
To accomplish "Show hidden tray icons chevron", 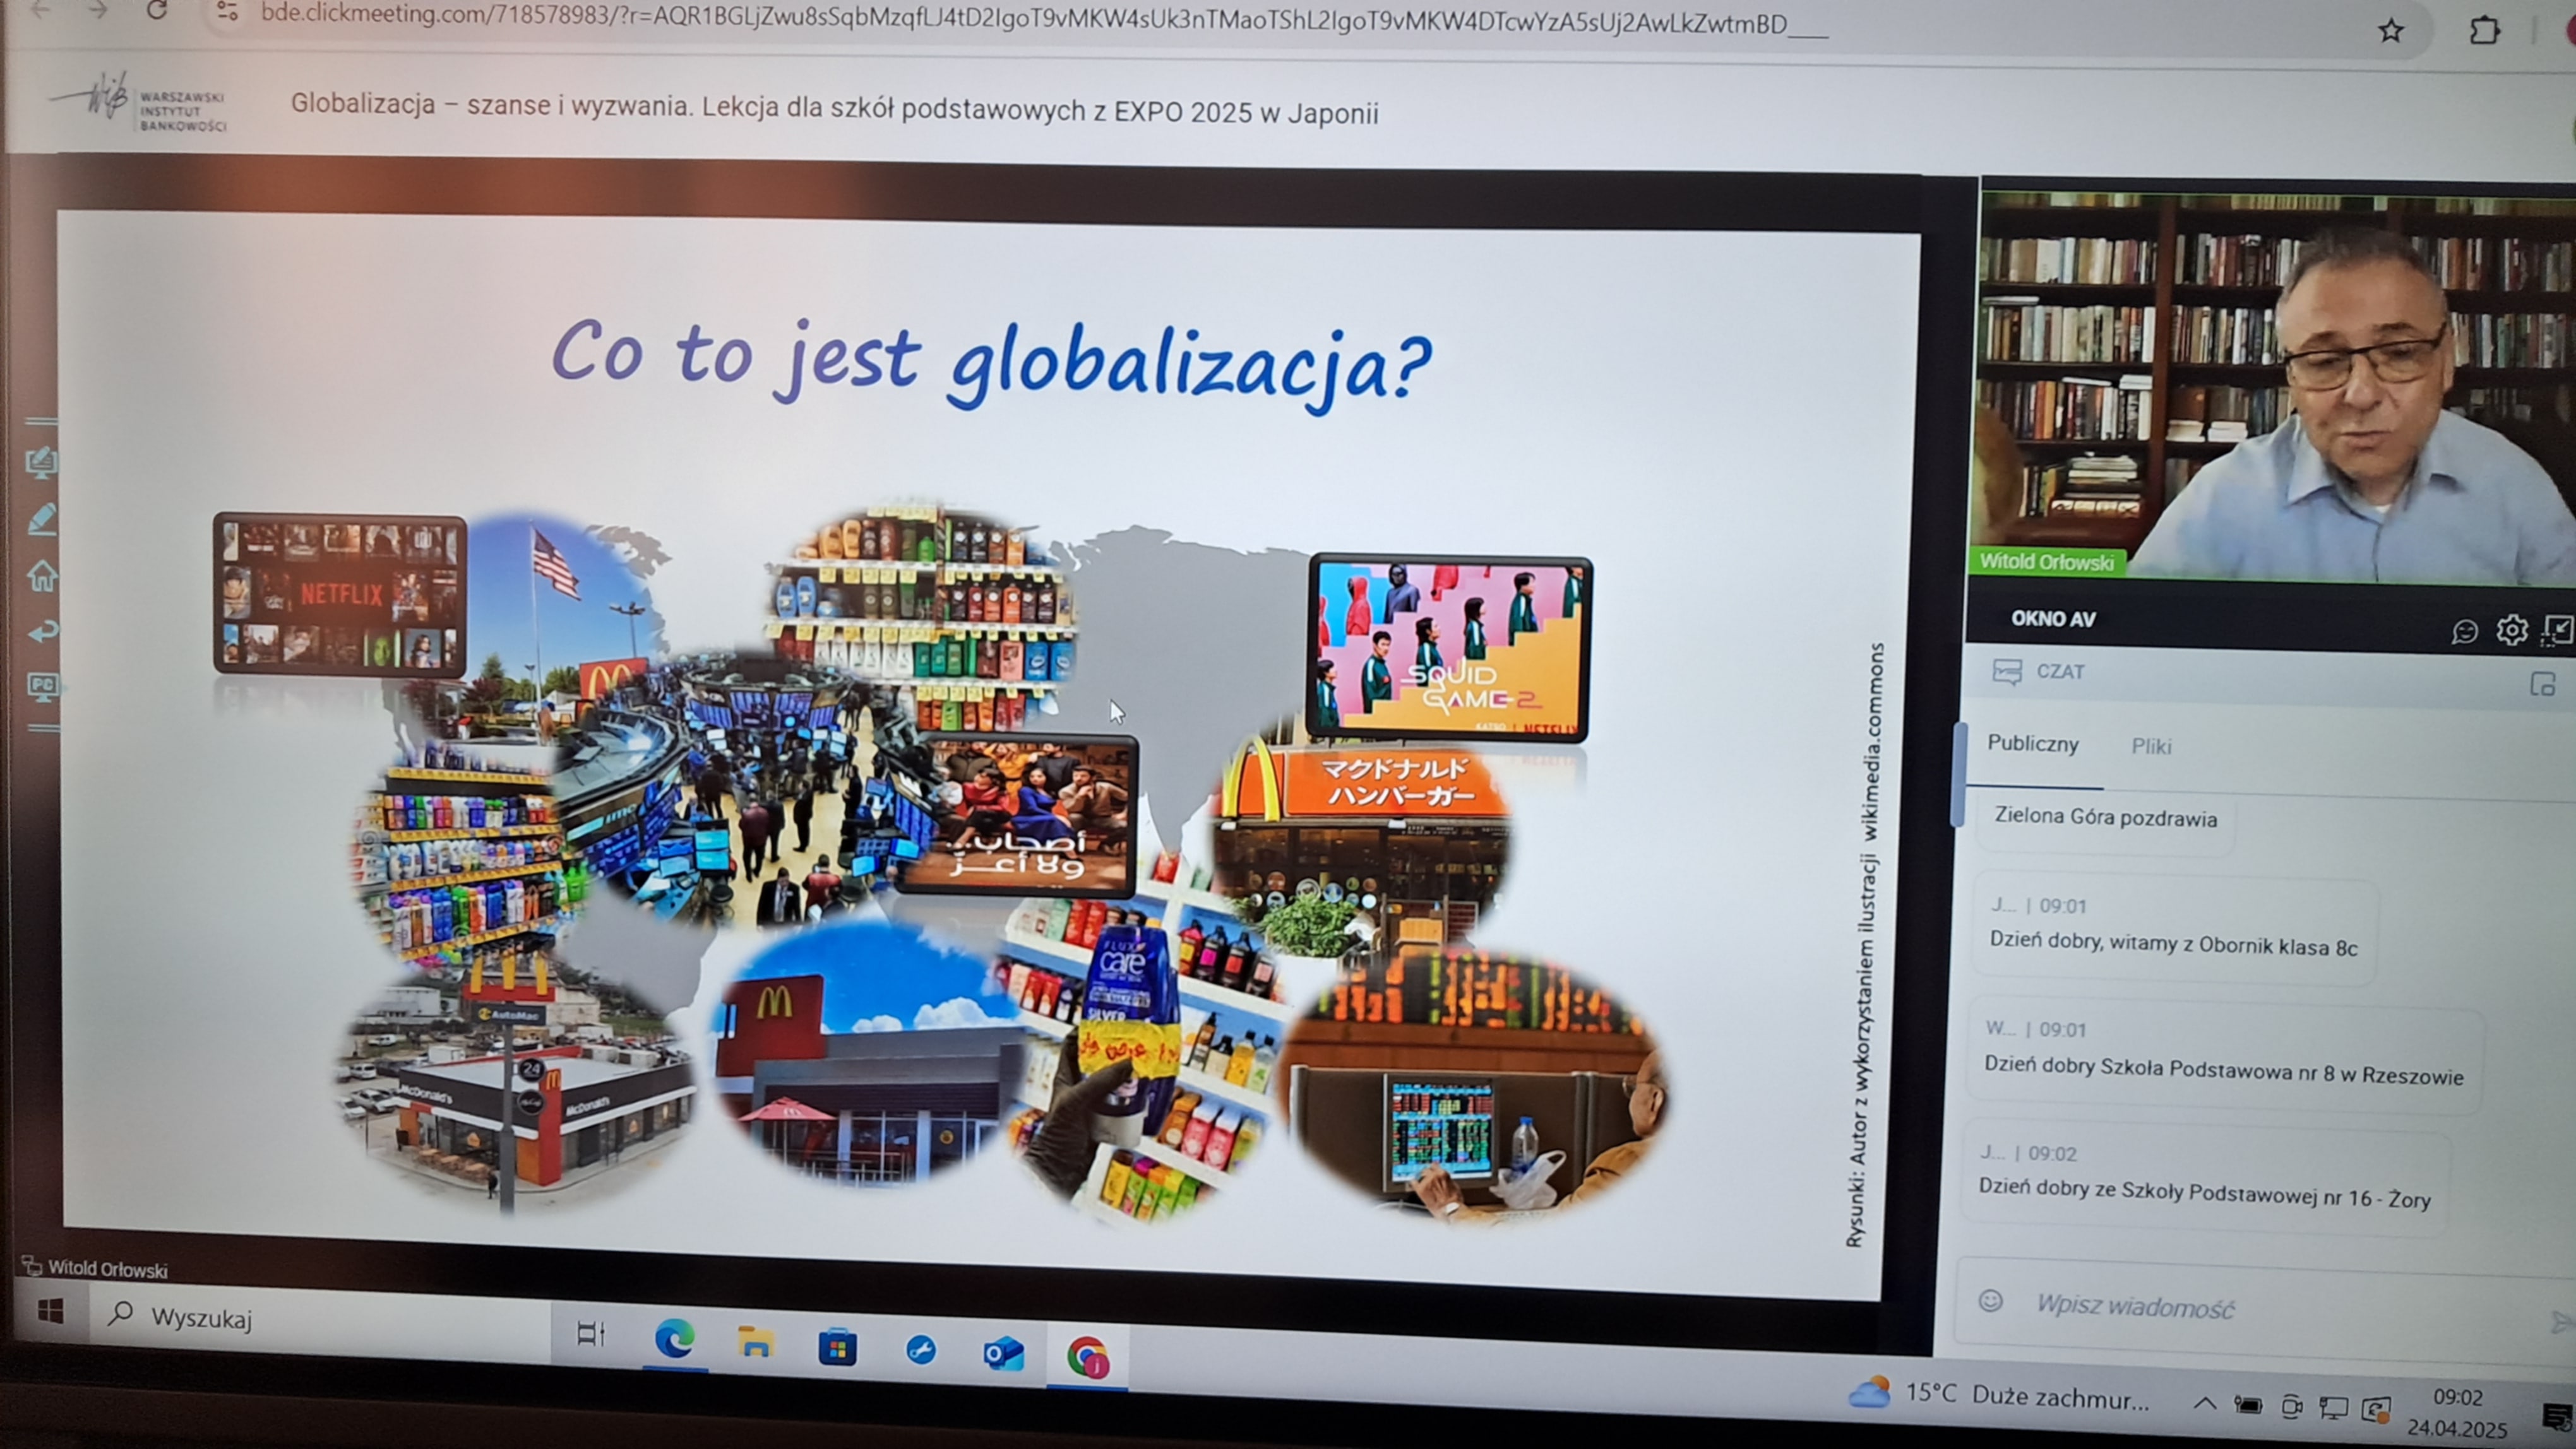I will (2204, 1404).
